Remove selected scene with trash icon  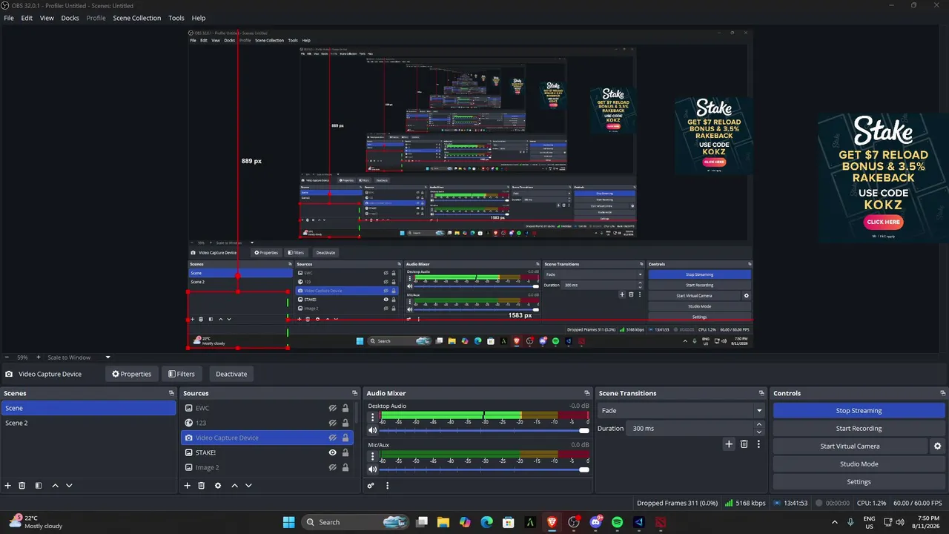[x=22, y=486]
